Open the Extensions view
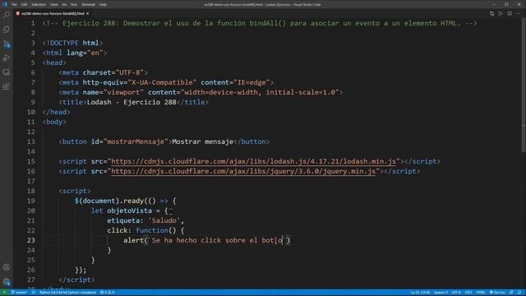 [x=7, y=86]
